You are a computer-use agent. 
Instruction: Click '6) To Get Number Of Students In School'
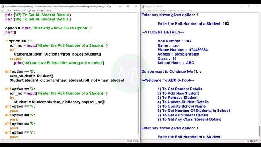(x=194, y=111)
